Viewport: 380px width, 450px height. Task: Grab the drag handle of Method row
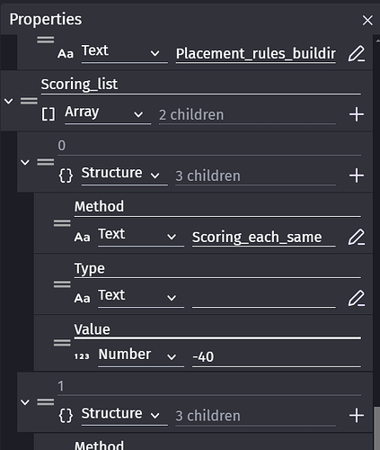pyautogui.click(x=62, y=223)
